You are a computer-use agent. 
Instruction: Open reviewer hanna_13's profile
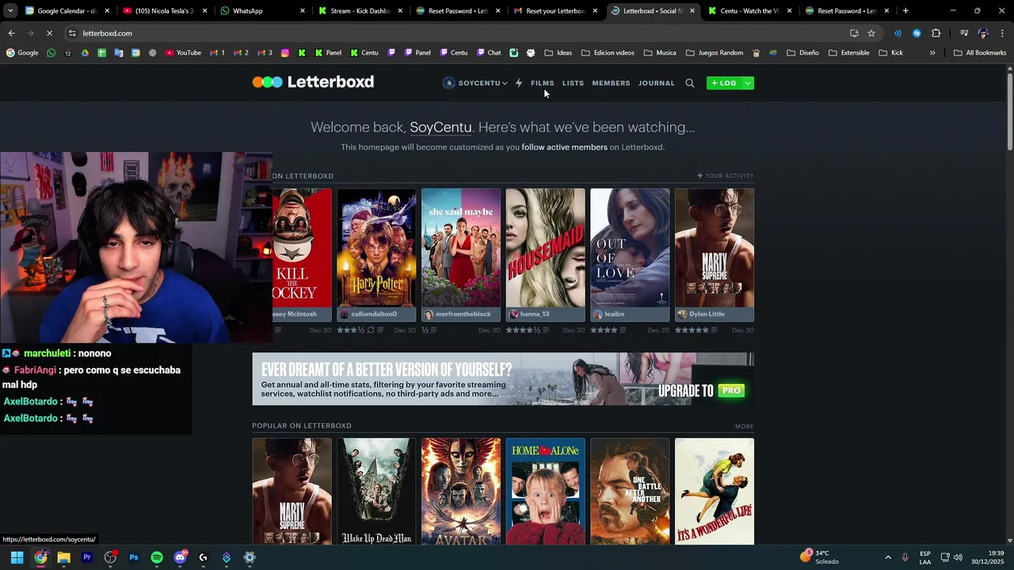point(528,314)
